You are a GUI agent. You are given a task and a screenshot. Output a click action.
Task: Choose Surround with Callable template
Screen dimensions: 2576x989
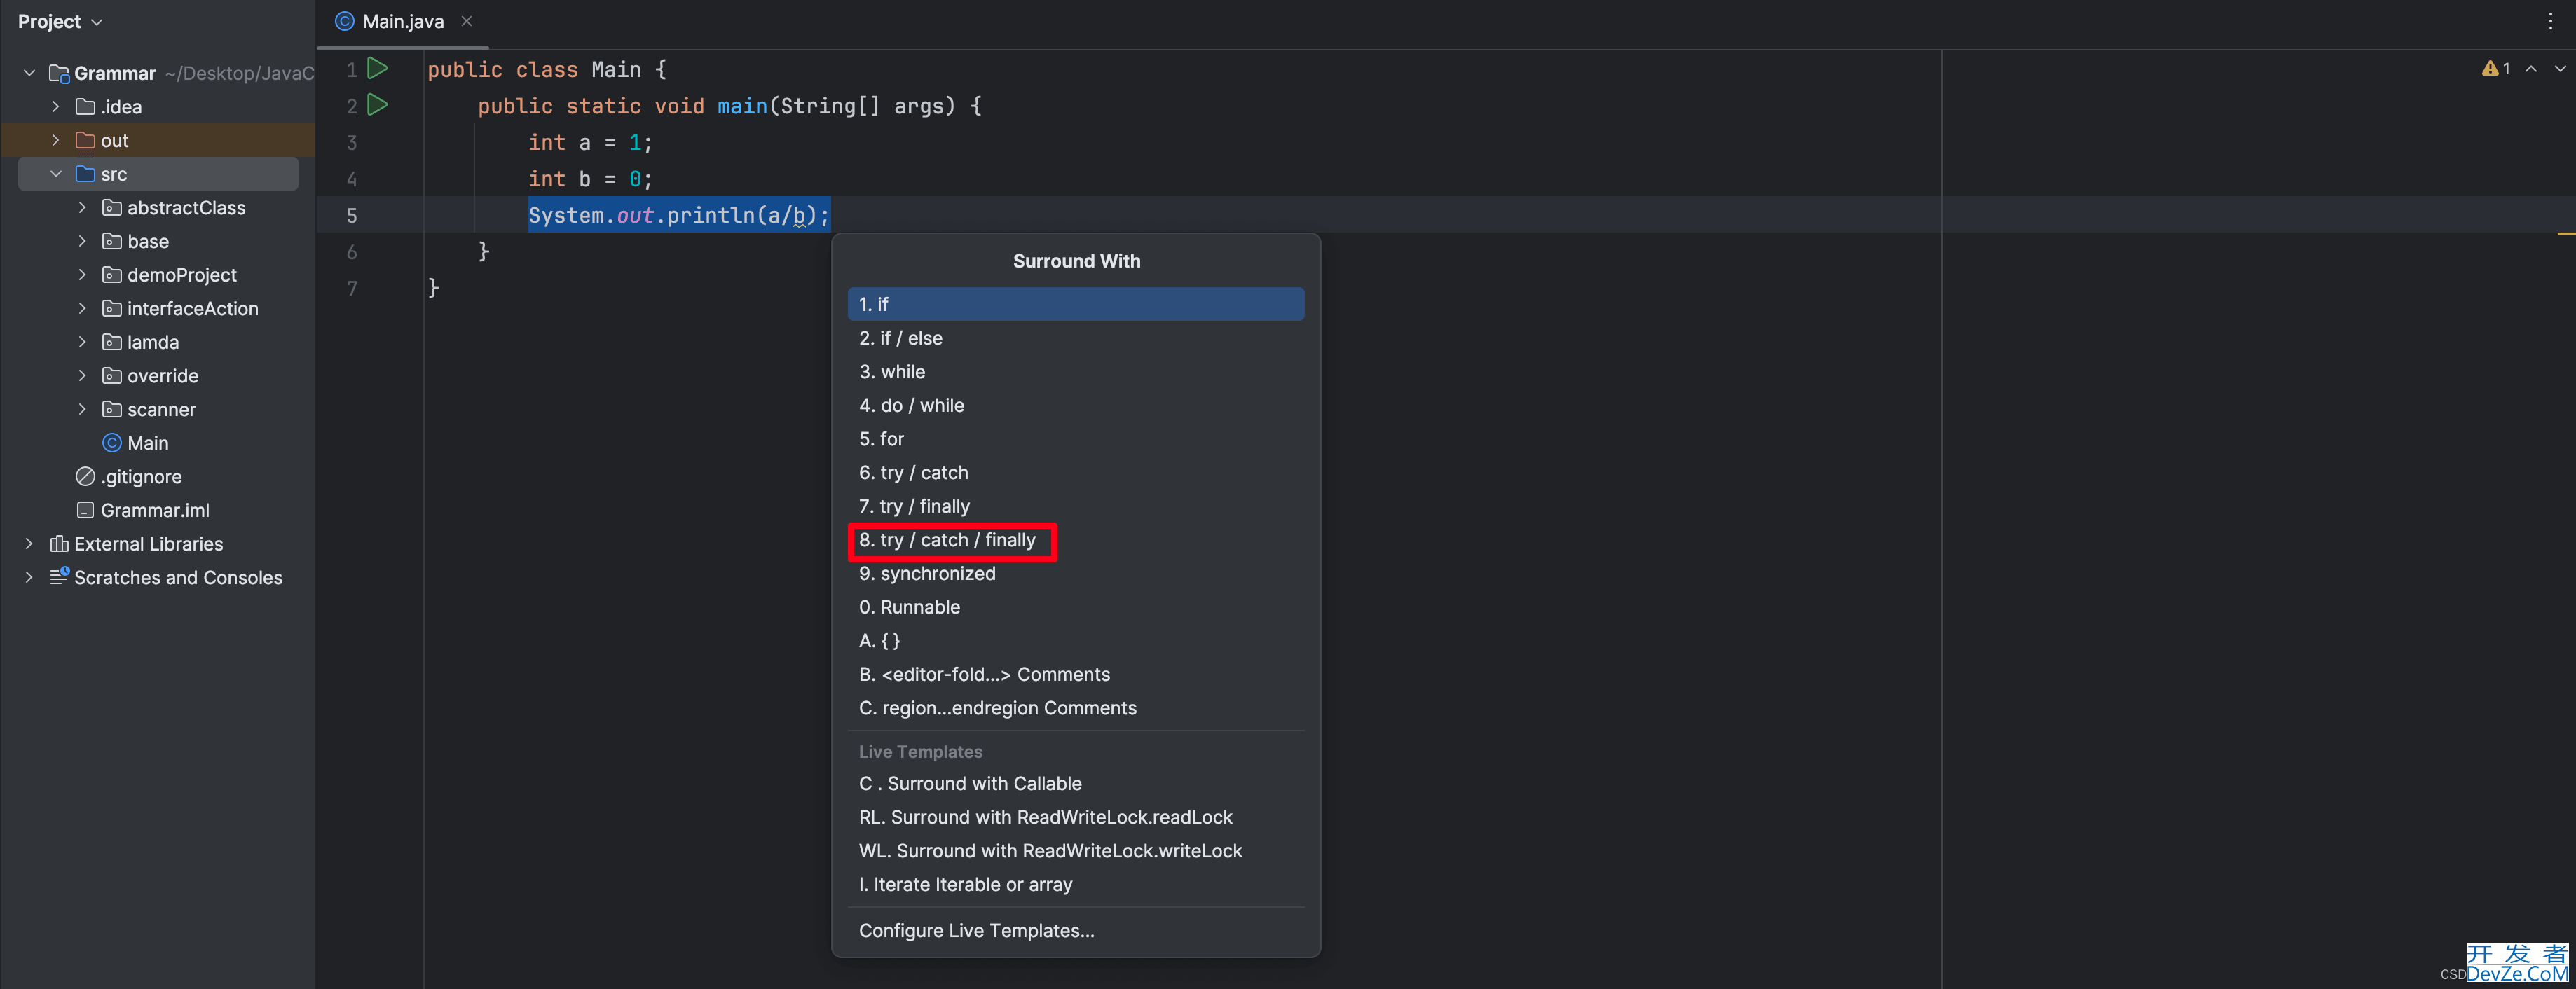click(x=1075, y=784)
